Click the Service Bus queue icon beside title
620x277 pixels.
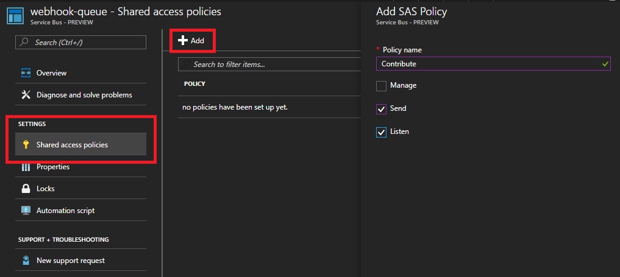click(15, 15)
